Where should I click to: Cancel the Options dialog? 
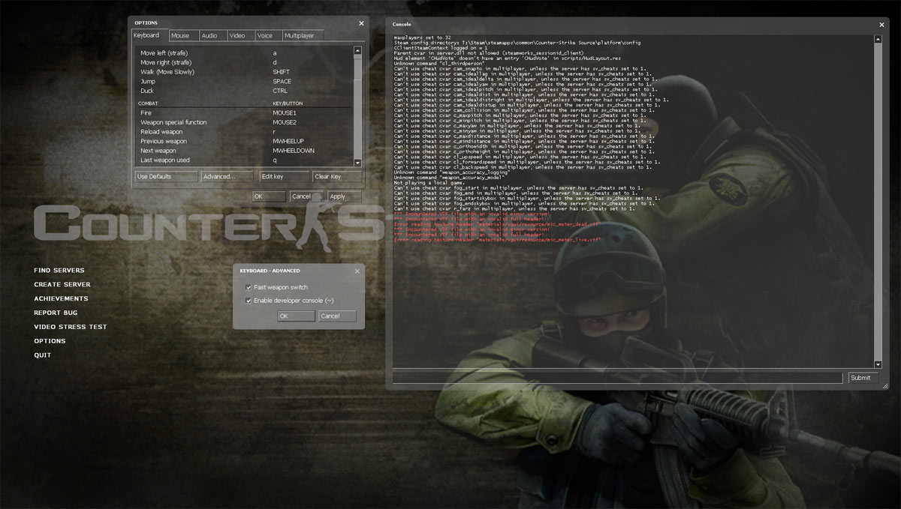click(306, 196)
